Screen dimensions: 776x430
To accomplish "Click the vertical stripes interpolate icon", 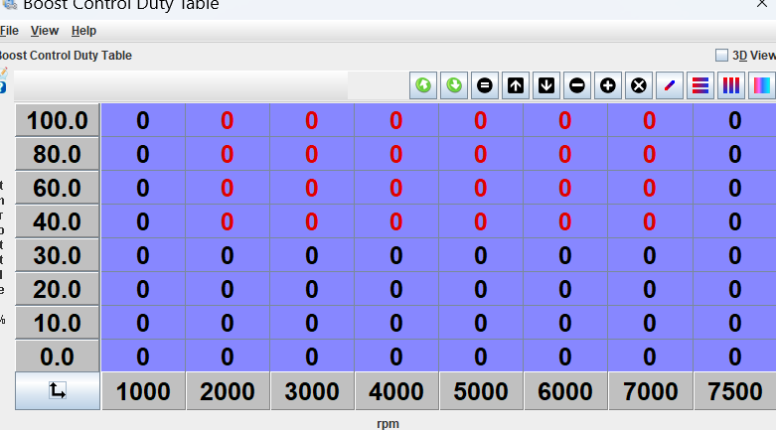I will click(731, 85).
